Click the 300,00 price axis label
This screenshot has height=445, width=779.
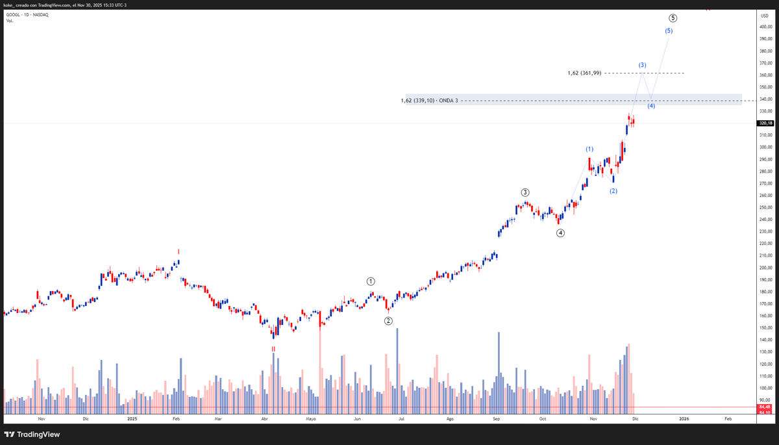(765, 147)
